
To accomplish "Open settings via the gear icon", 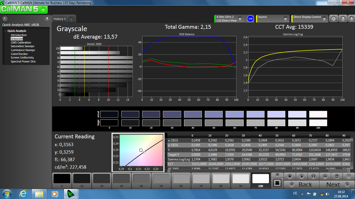I will click(334, 19).
